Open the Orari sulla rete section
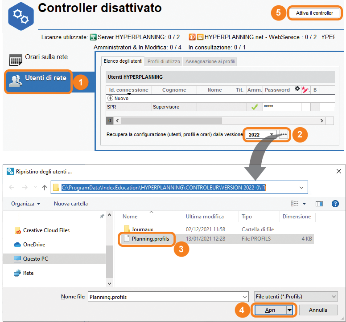The width and height of the screenshot is (346, 322). click(38, 59)
